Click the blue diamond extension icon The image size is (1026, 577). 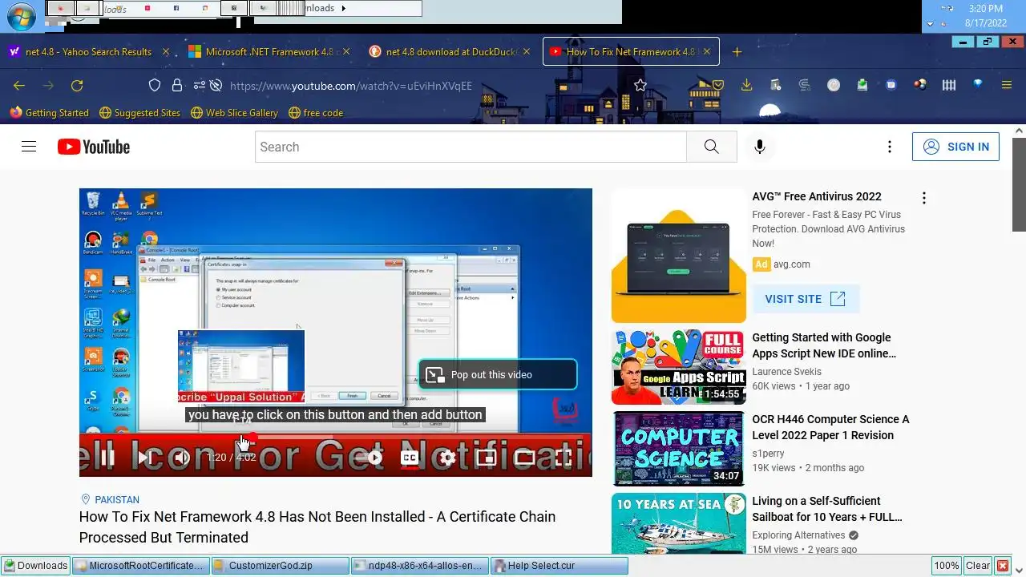[978, 84]
